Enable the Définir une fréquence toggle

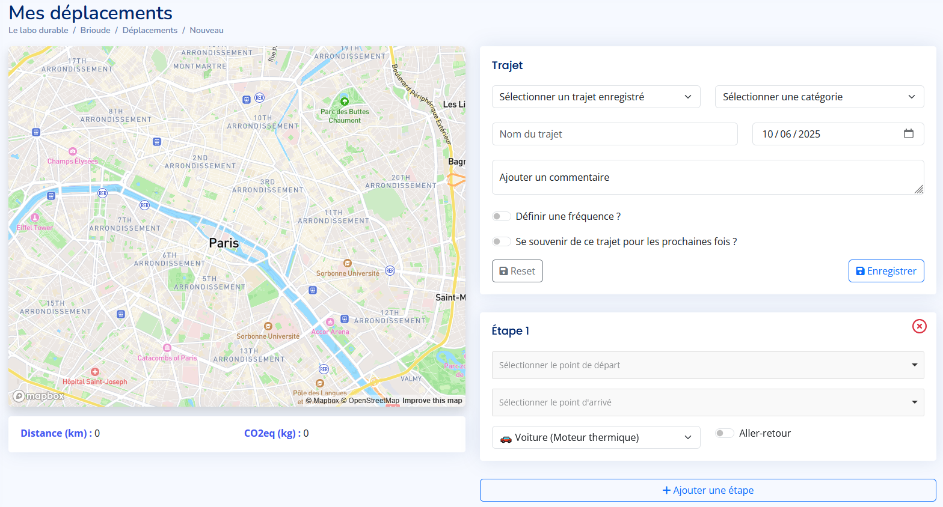tap(502, 216)
